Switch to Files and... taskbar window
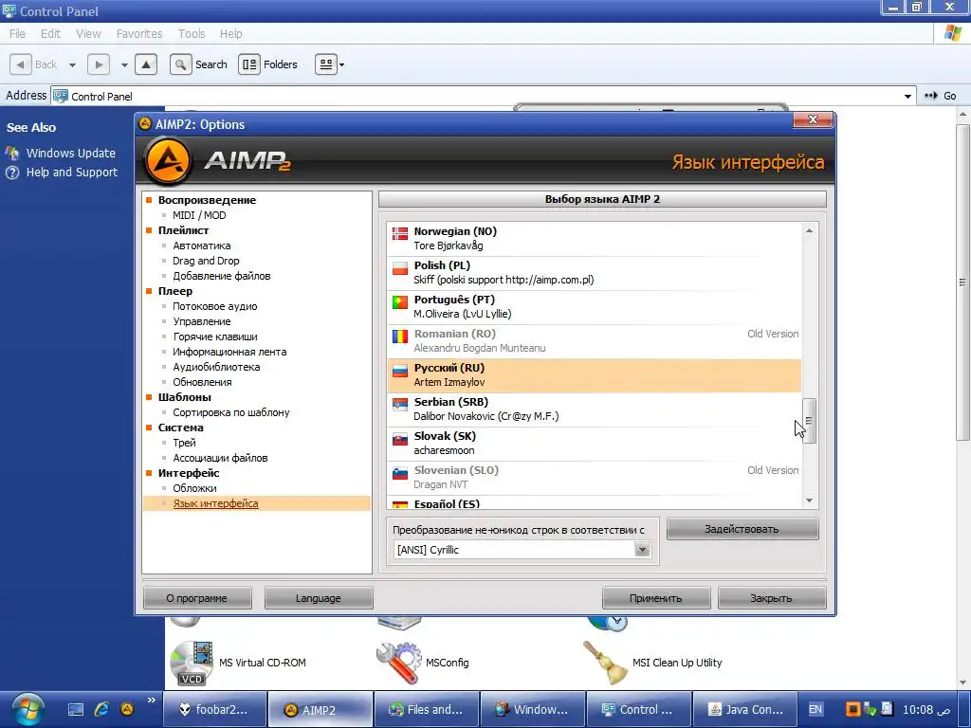Screen dimensions: 971x728 click(x=427, y=709)
